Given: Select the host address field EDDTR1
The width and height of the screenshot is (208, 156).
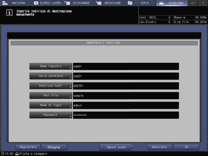Looking at the screenshot, I should coord(126,86).
